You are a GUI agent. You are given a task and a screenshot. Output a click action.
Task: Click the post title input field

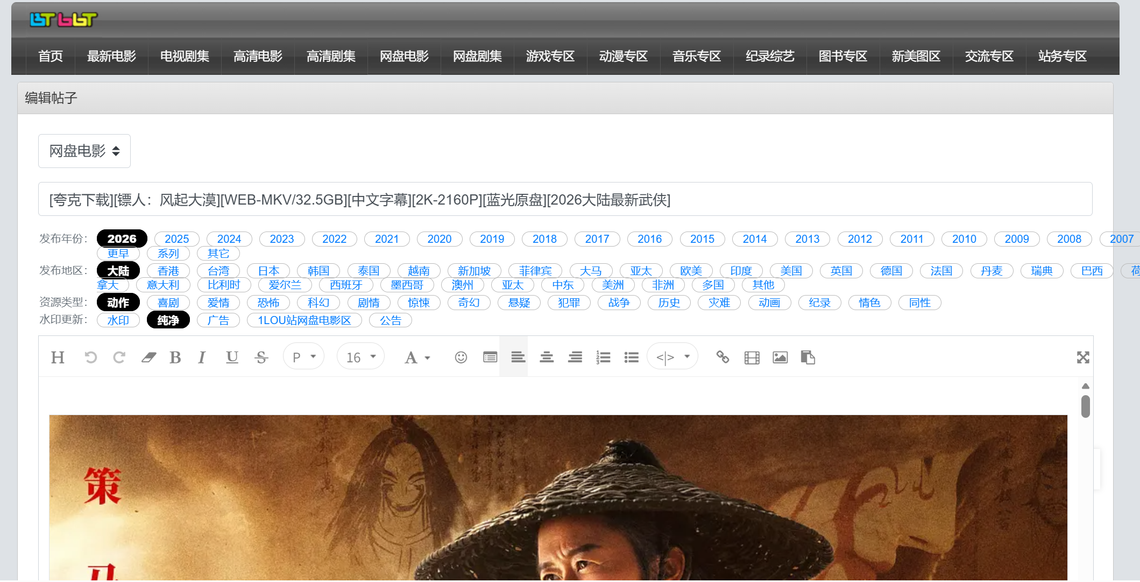[565, 199]
